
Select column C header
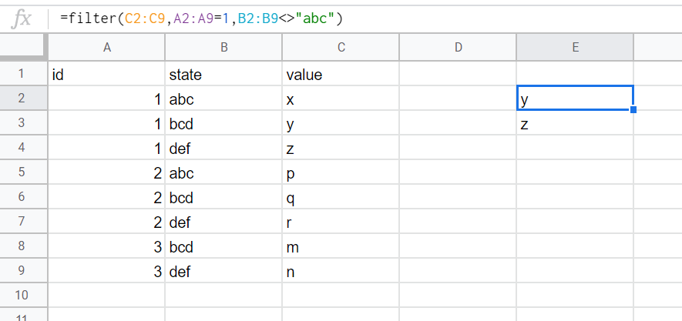(x=341, y=47)
